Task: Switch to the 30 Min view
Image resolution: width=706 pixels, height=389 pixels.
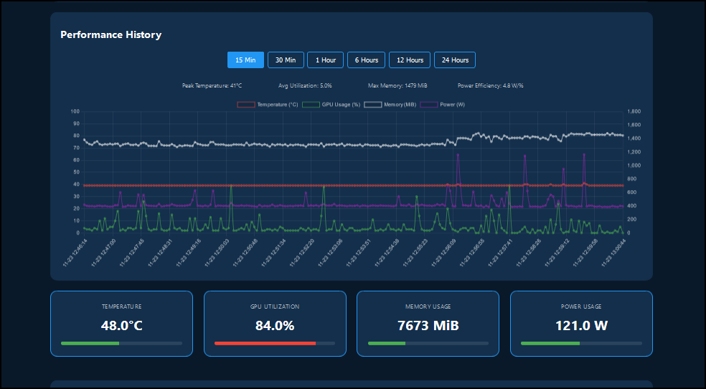Action: coord(286,60)
